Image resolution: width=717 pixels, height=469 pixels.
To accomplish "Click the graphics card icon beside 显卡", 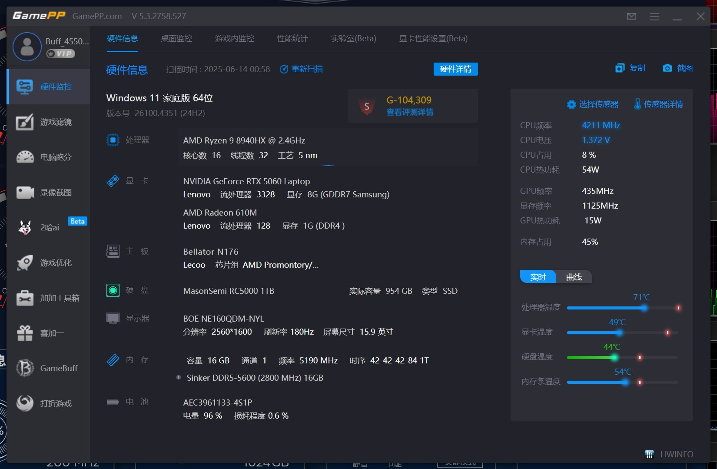I will (x=113, y=181).
